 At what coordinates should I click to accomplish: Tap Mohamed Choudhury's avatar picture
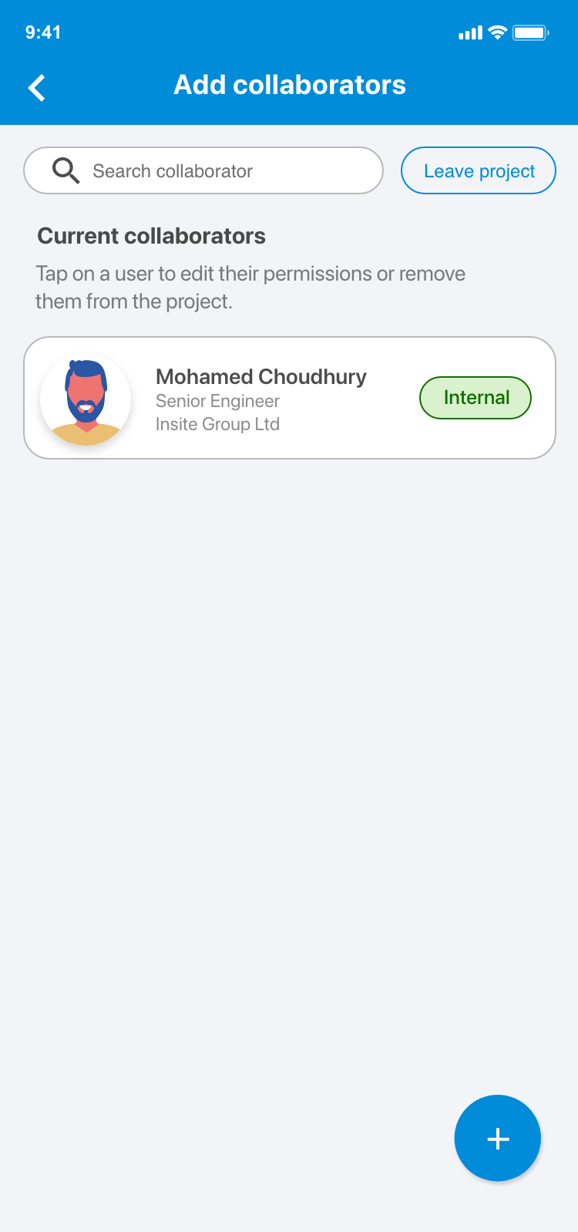pos(86,399)
